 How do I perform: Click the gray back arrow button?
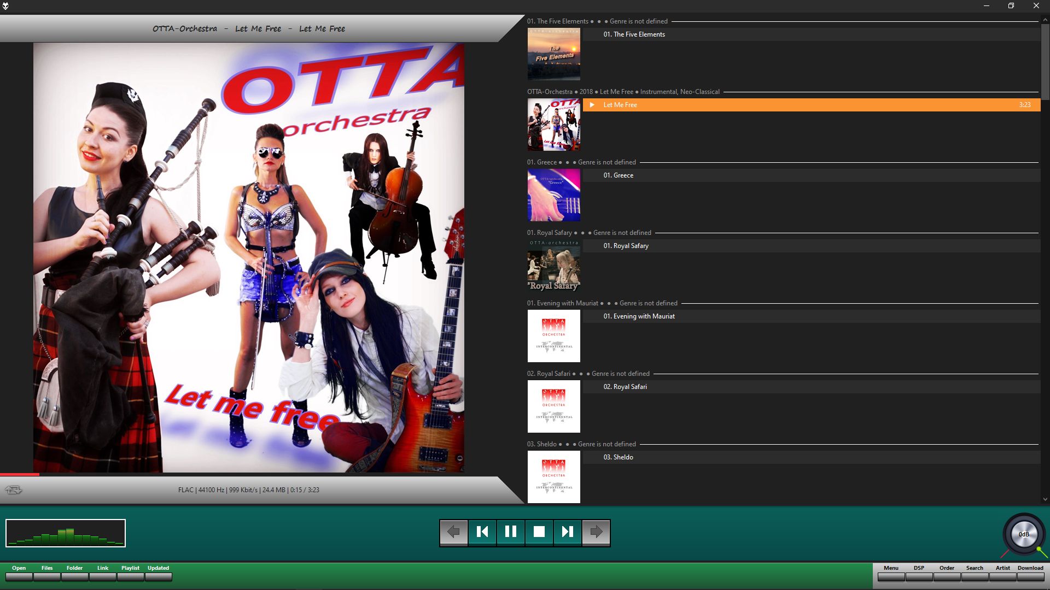[453, 532]
